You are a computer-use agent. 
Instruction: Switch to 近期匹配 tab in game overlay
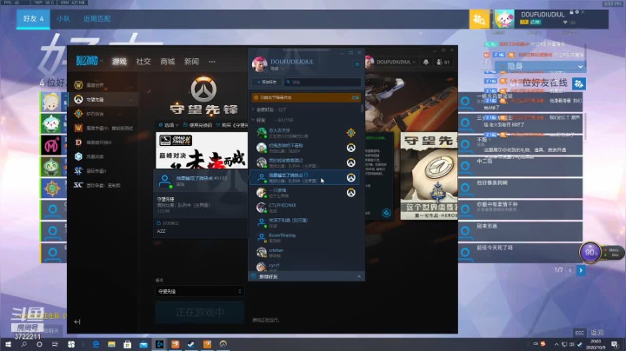pos(97,19)
